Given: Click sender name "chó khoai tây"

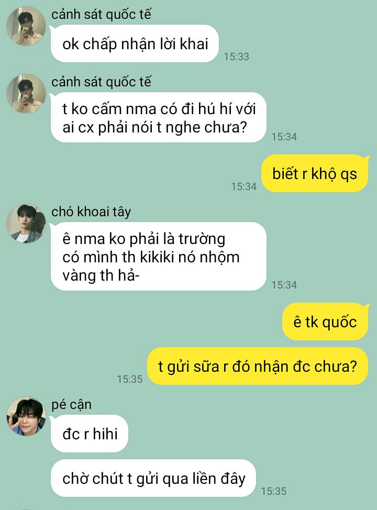Looking at the screenshot, I should pyautogui.click(x=91, y=212).
